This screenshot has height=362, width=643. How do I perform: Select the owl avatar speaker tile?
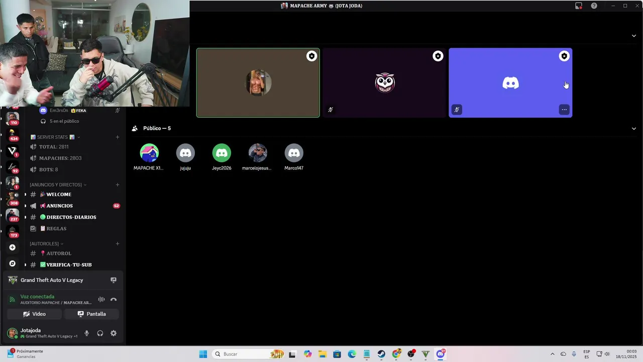[x=384, y=83]
